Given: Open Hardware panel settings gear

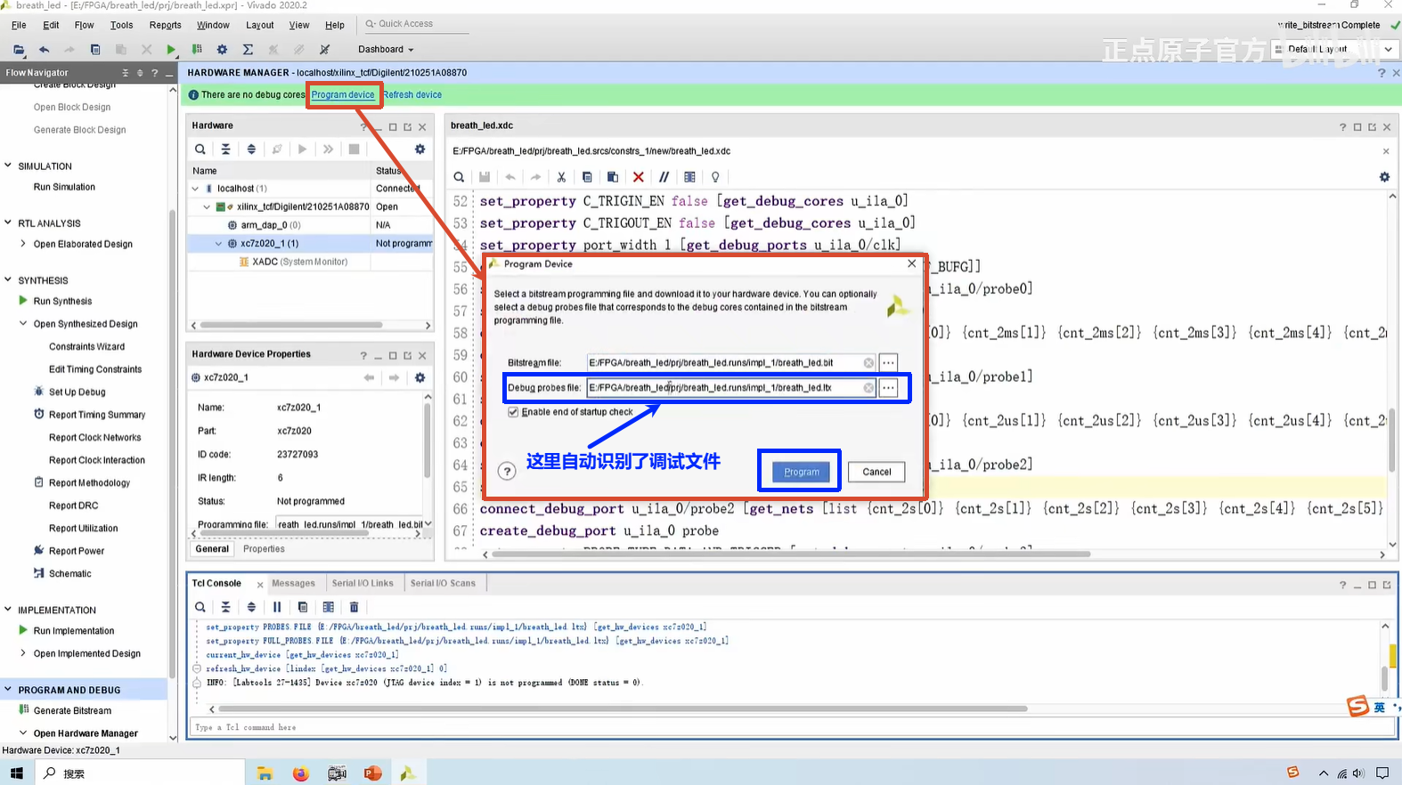Looking at the screenshot, I should 420,150.
